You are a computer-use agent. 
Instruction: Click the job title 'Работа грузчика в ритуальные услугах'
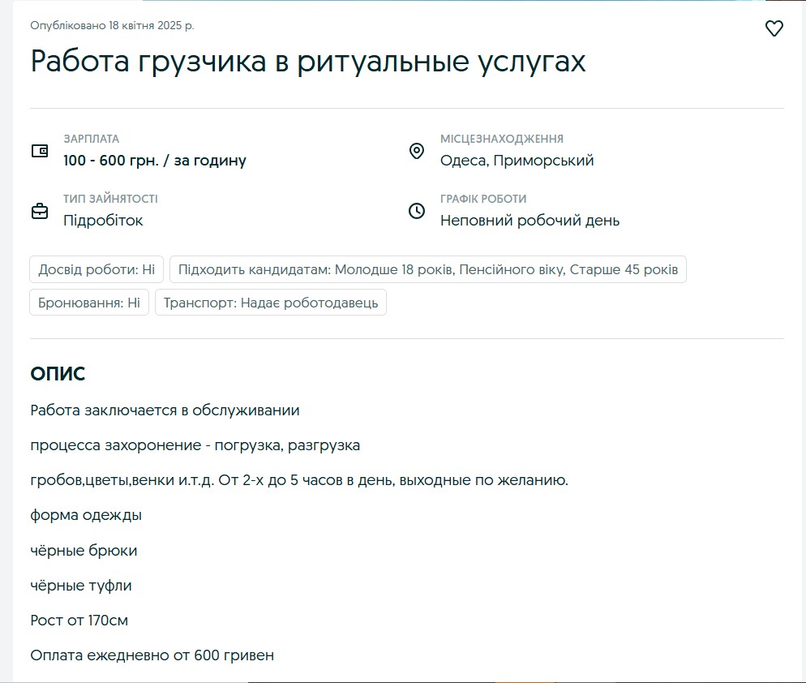point(308,62)
